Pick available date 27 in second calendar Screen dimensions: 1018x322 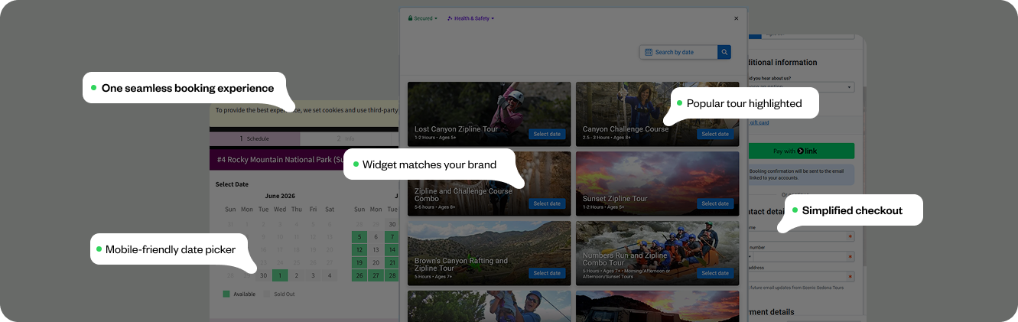(x=376, y=275)
